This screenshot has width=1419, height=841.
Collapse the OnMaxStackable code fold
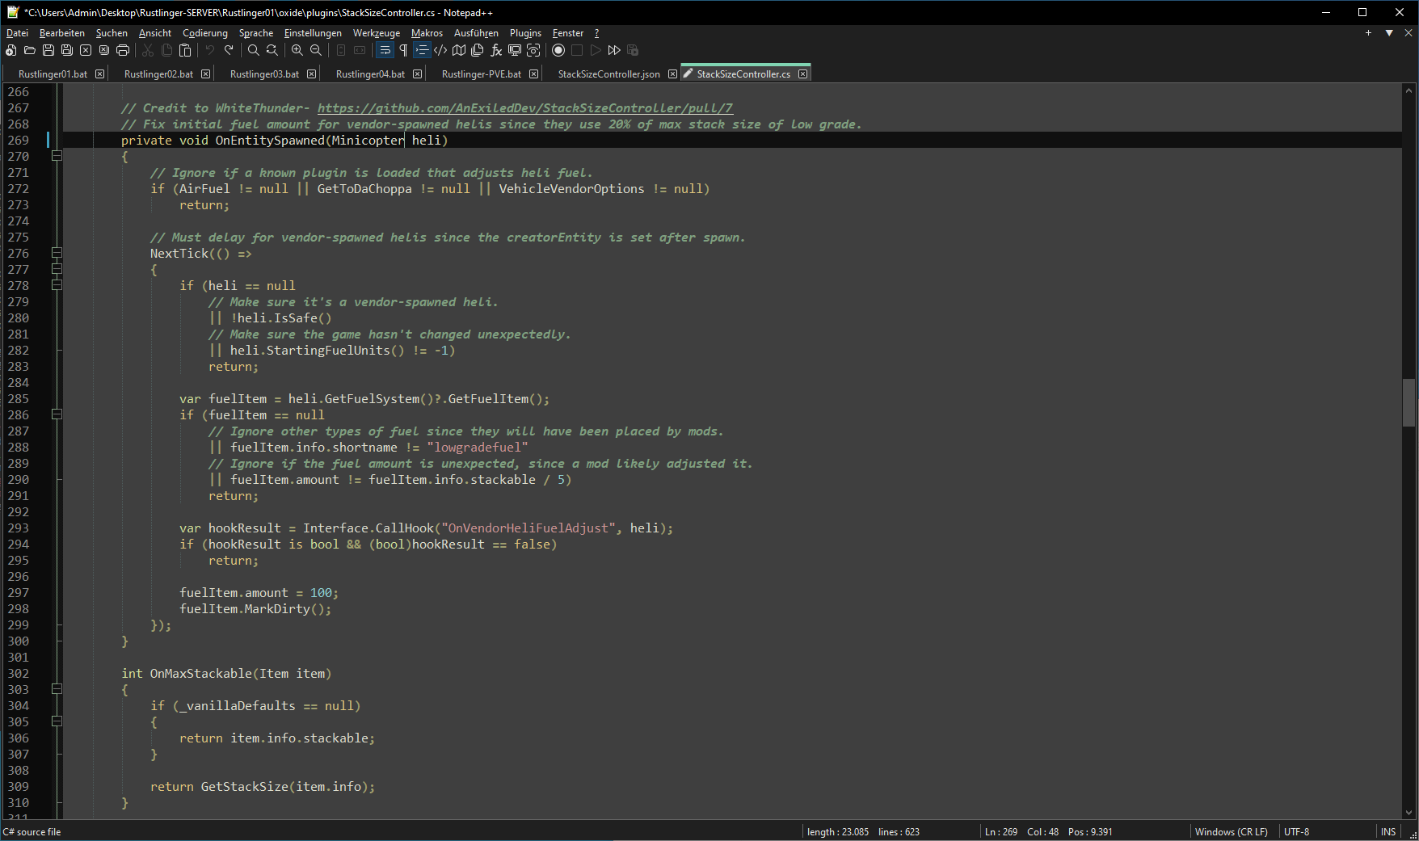57,689
